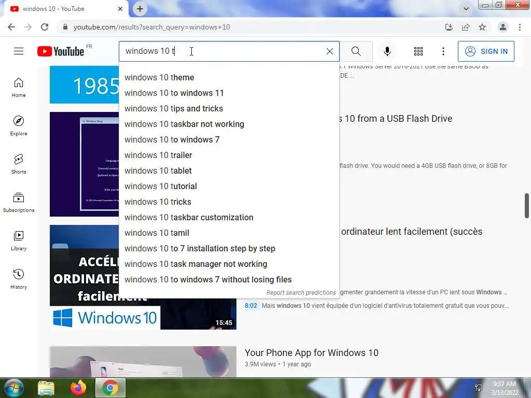Select suggestion to 7 installation step by step

[229, 249]
